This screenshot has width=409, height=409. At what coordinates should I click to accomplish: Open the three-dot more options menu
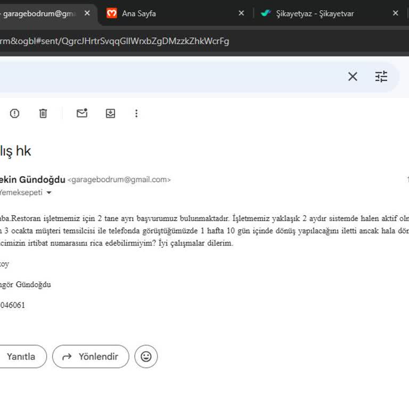point(136,113)
